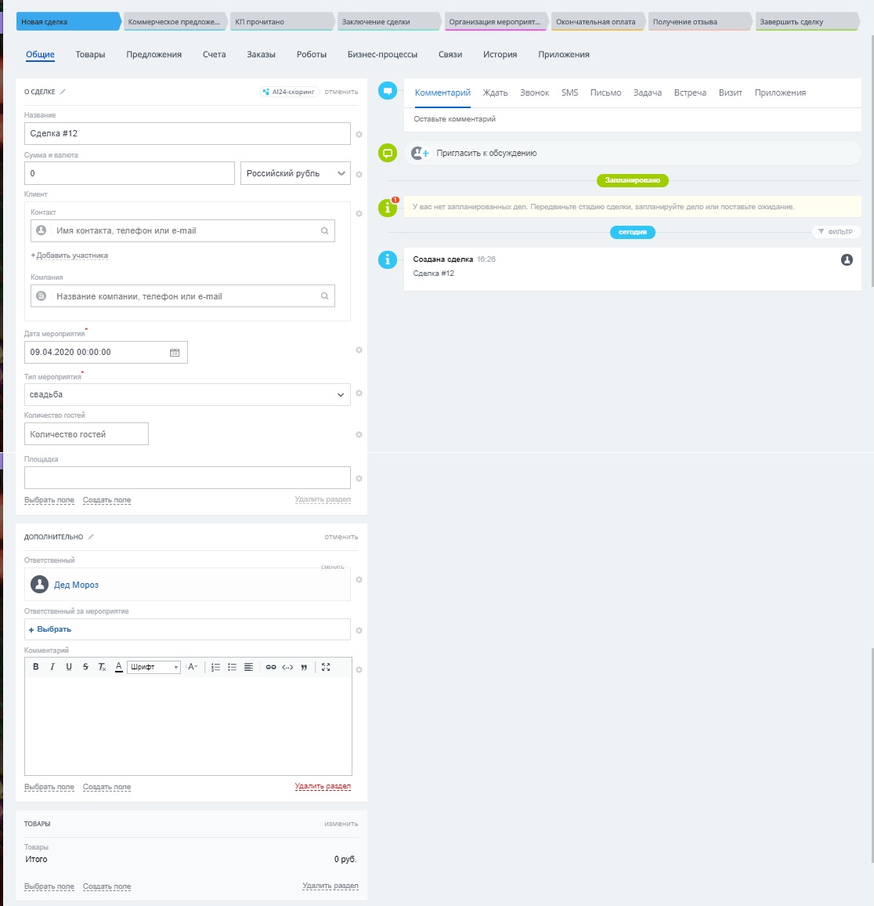Open settings gear for Количество гостей
This screenshot has height=906, width=874.
(x=359, y=434)
